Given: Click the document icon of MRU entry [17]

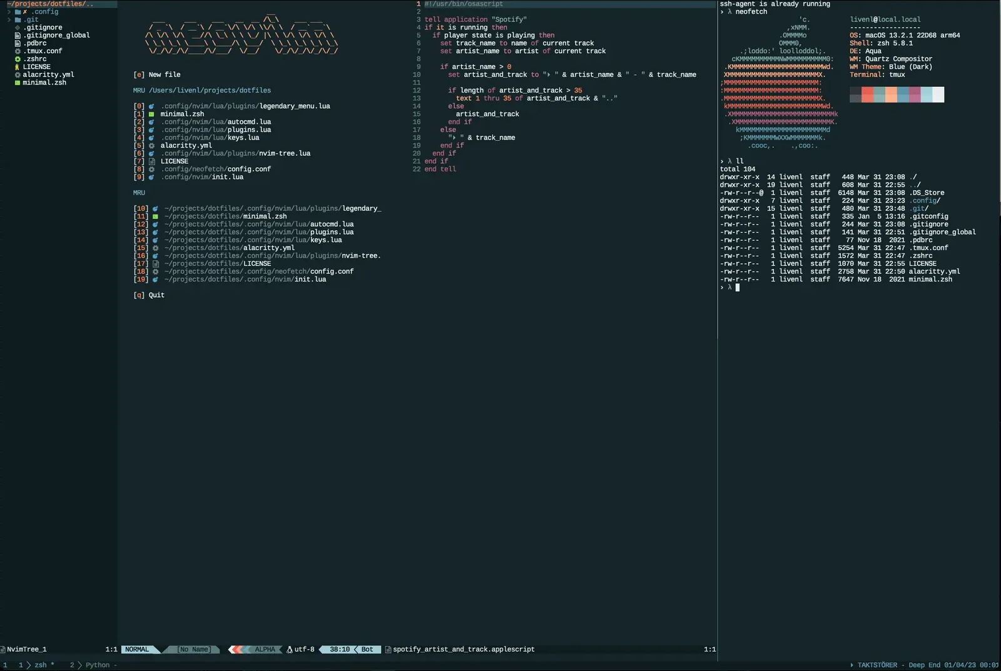Looking at the screenshot, I should (x=155, y=264).
